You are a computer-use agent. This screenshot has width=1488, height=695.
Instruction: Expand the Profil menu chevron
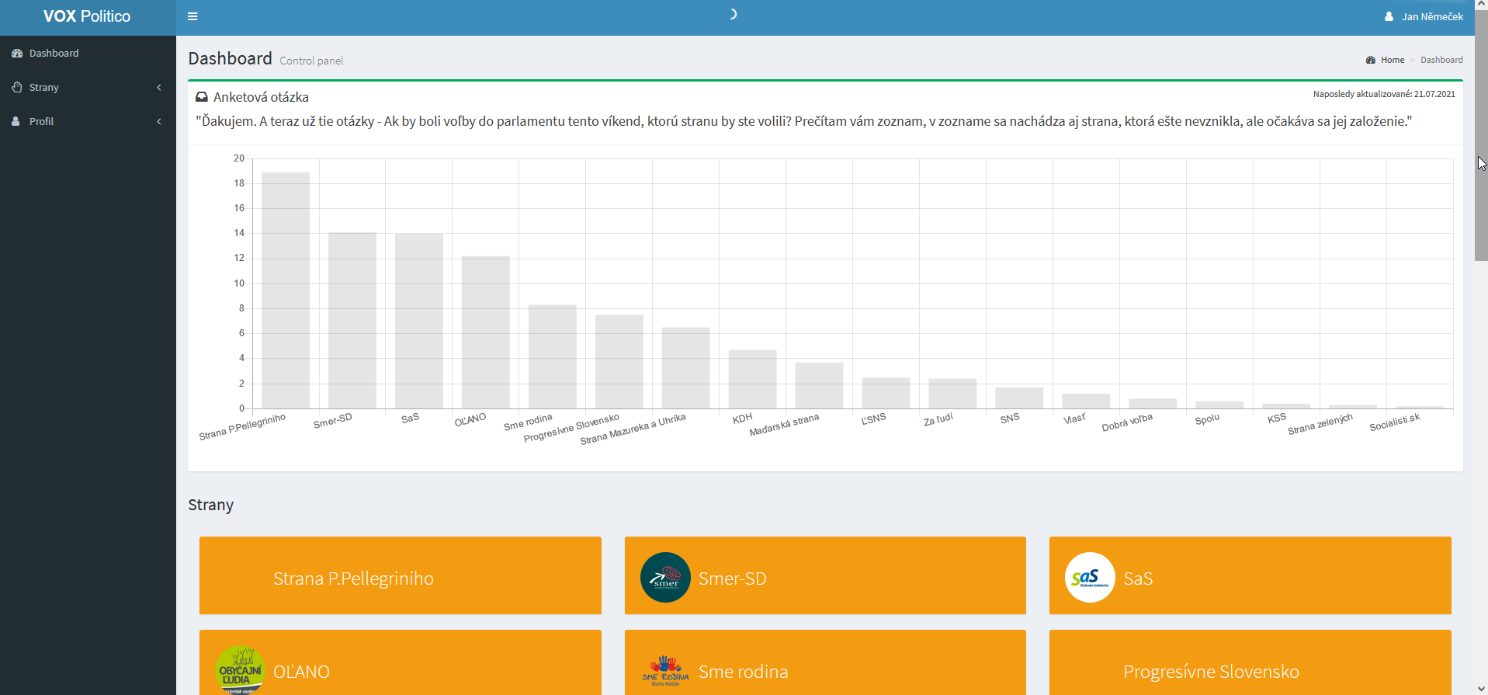(159, 122)
